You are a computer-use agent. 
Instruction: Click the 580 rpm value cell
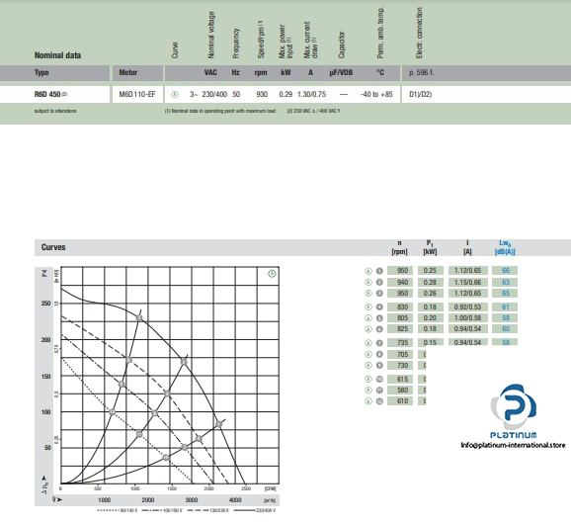(400, 390)
